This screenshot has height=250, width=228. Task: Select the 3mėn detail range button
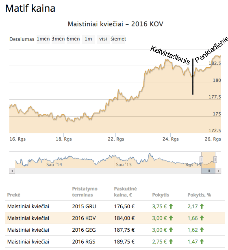(58, 39)
